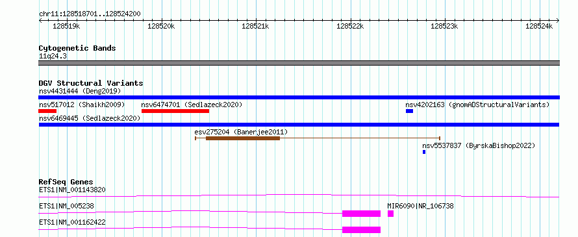Click the 128519k ruler tick label
Image resolution: width=578 pixels, height=237 pixels.
tap(66, 26)
